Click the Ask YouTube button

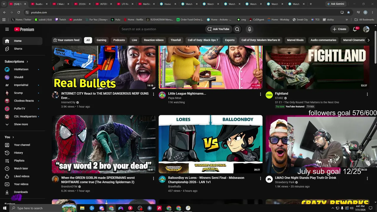218,29
